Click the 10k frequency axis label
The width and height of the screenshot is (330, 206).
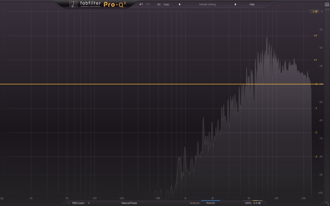point(276,198)
